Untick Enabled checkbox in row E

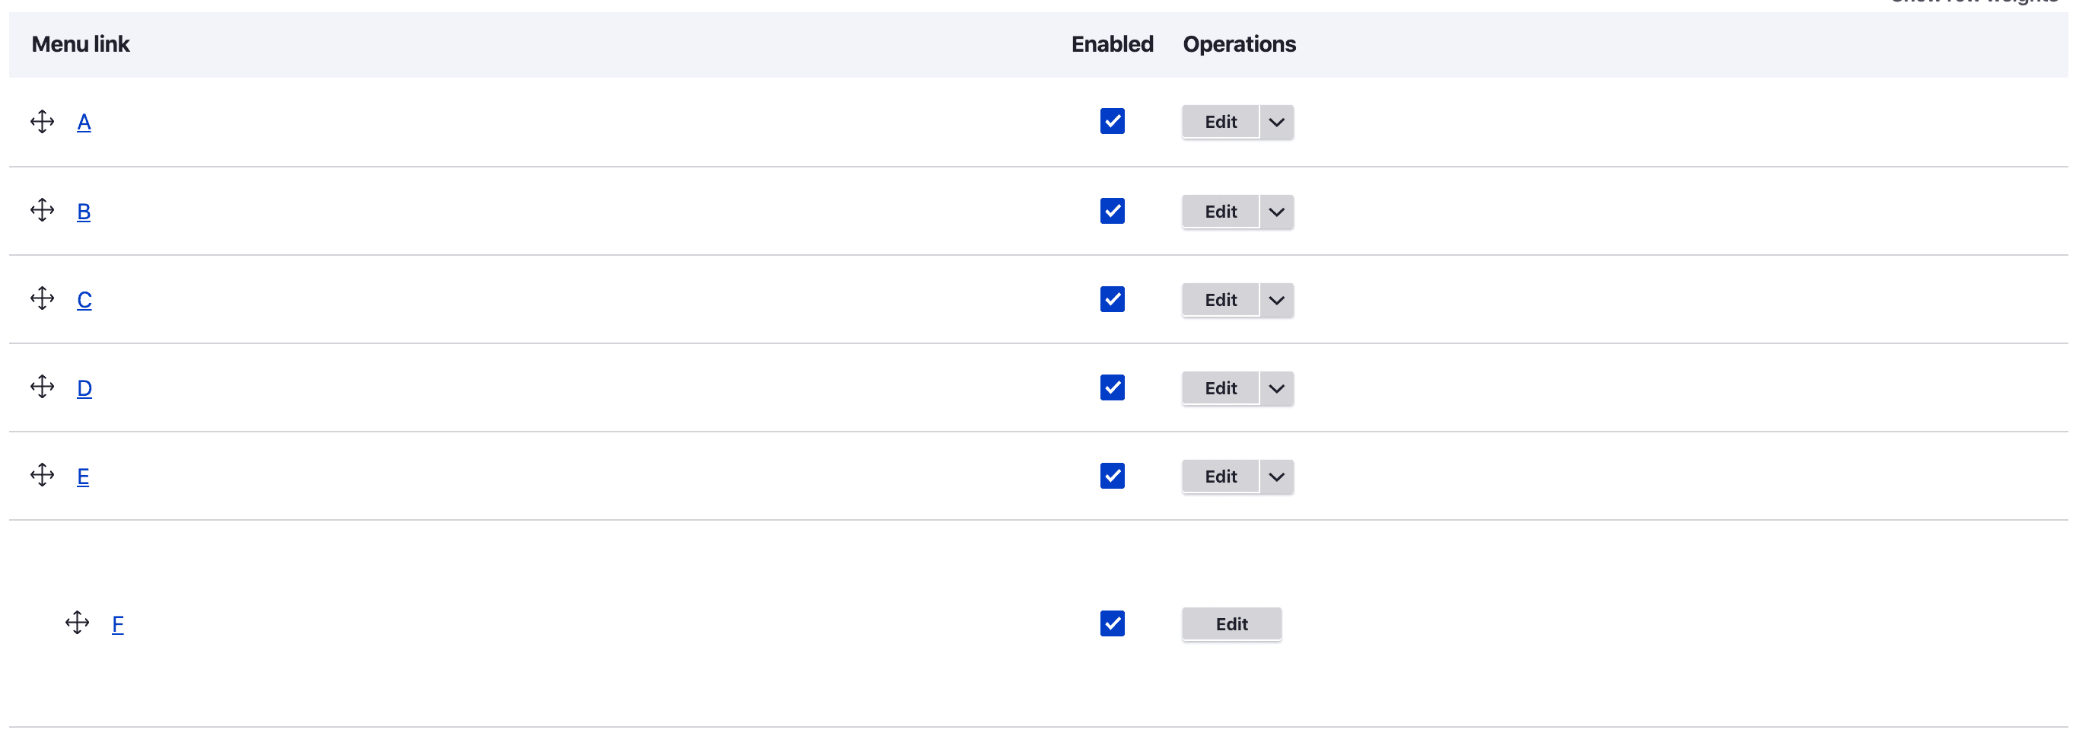pyautogui.click(x=1111, y=477)
